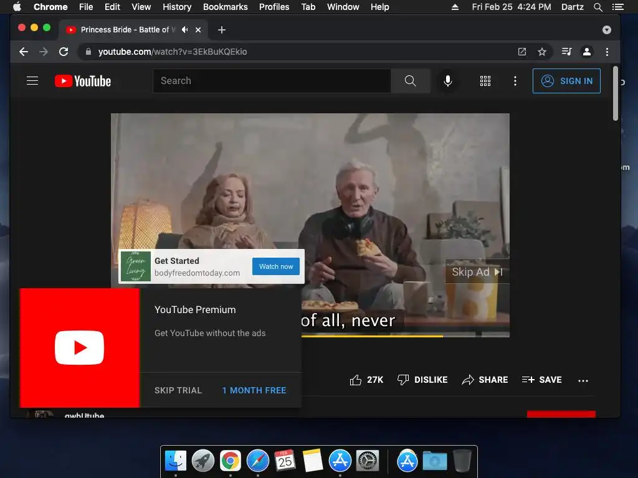
Task: Go forward with the browser forward arrow
Action: tap(44, 52)
